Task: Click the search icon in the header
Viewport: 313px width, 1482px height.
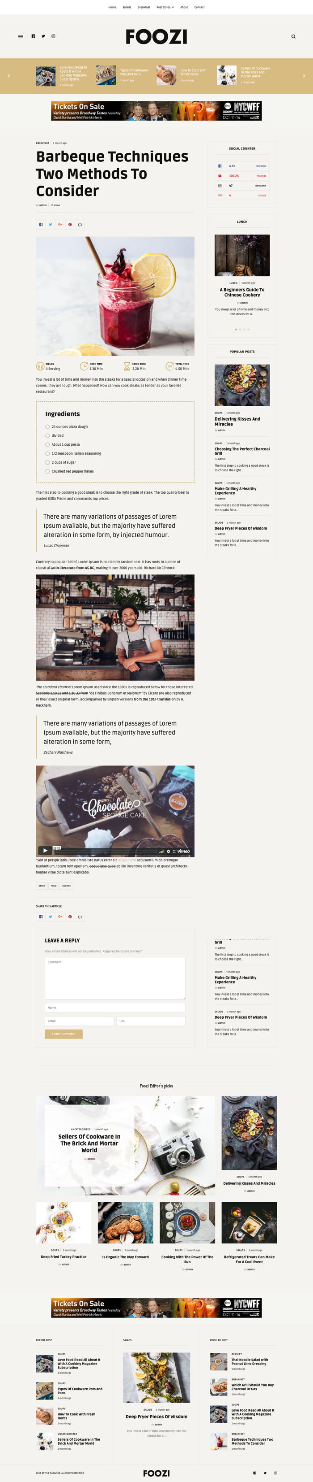Action: [x=293, y=36]
